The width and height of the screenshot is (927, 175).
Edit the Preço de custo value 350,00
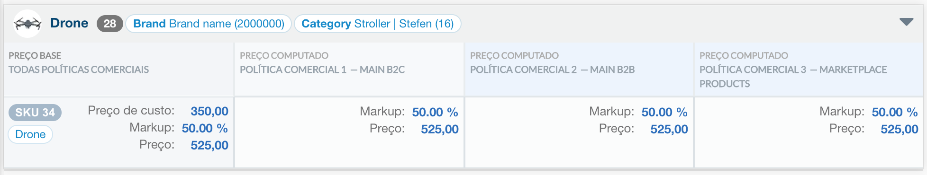click(209, 111)
